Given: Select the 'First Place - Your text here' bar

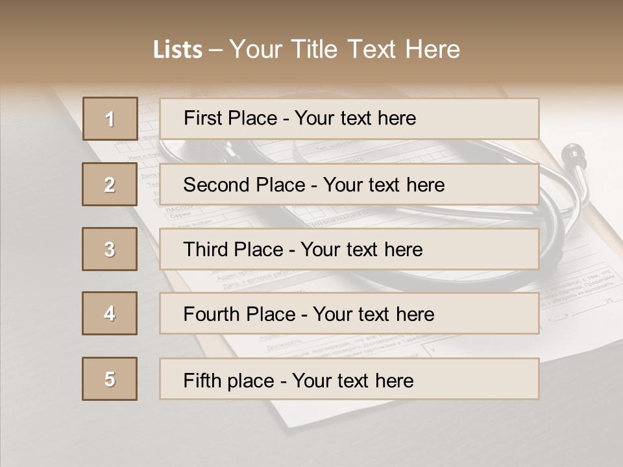Looking at the screenshot, I should point(349,119).
